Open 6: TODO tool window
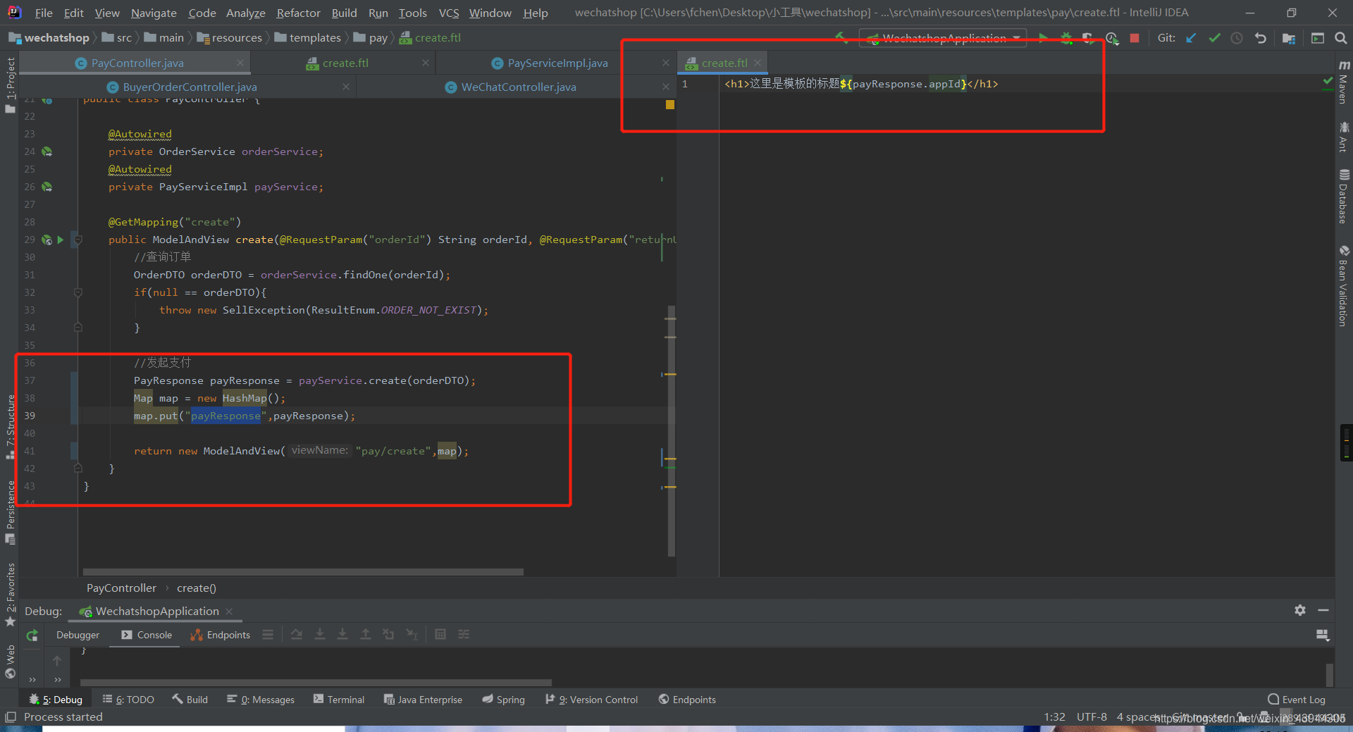Image resolution: width=1353 pixels, height=732 pixels. [128, 700]
